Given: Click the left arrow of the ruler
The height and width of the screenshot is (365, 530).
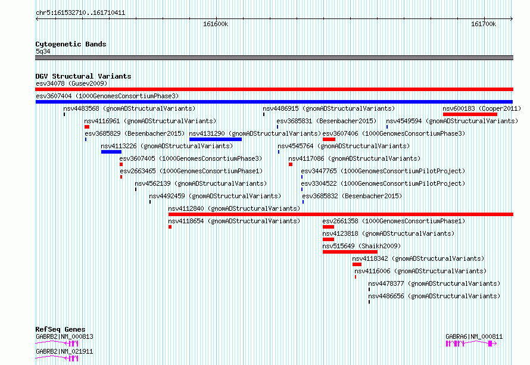Looking at the screenshot, I should pyautogui.click(x=37, y=19).
